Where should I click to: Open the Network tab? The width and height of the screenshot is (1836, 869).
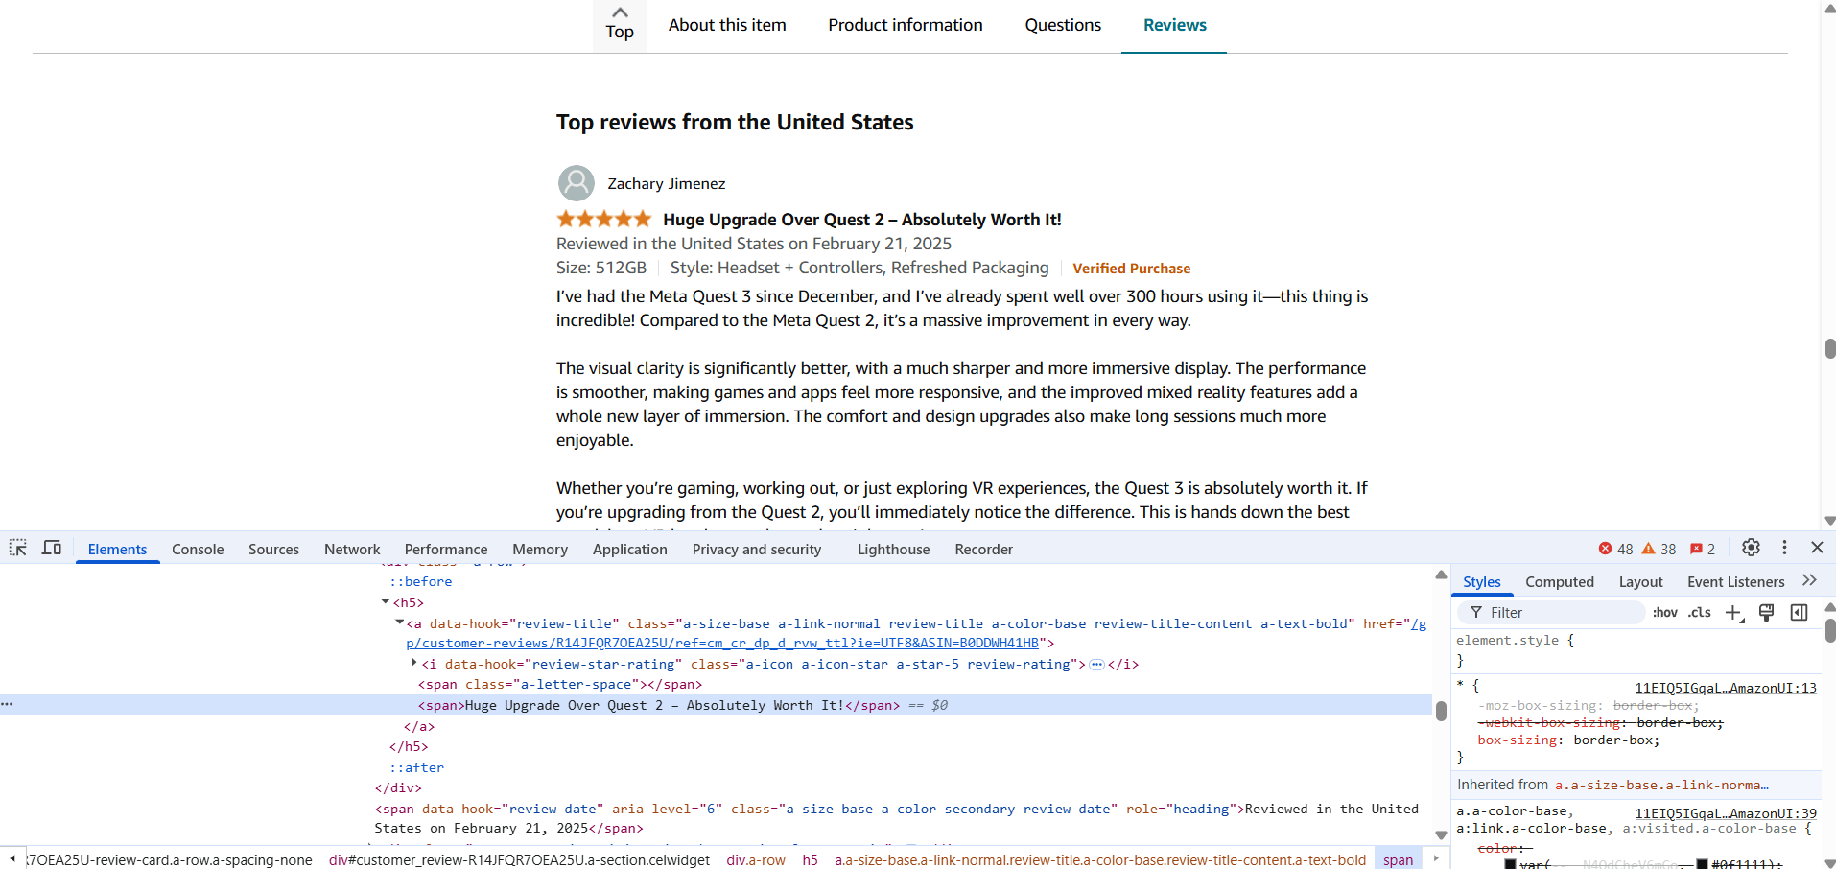coord(352,550)
